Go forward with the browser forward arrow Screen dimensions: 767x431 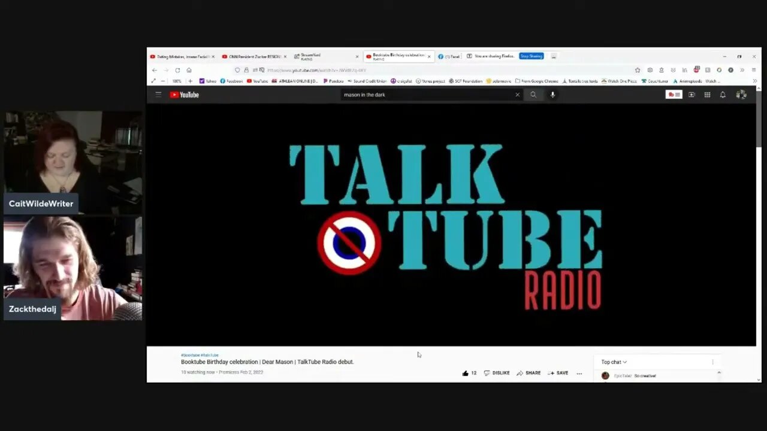point(166,70)
